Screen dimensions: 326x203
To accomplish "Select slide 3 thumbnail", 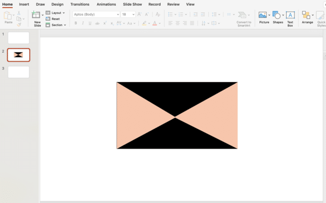I will (x=18, y=72).
